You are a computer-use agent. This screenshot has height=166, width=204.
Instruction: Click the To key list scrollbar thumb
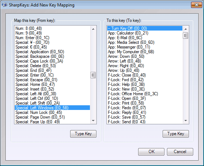click(186, 36)
